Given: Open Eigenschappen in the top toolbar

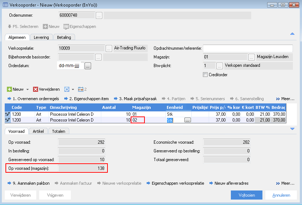Looking at the screenshot, I should 80,26.
